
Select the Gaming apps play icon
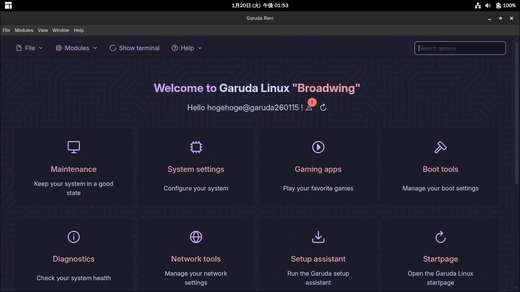(318, 147)
